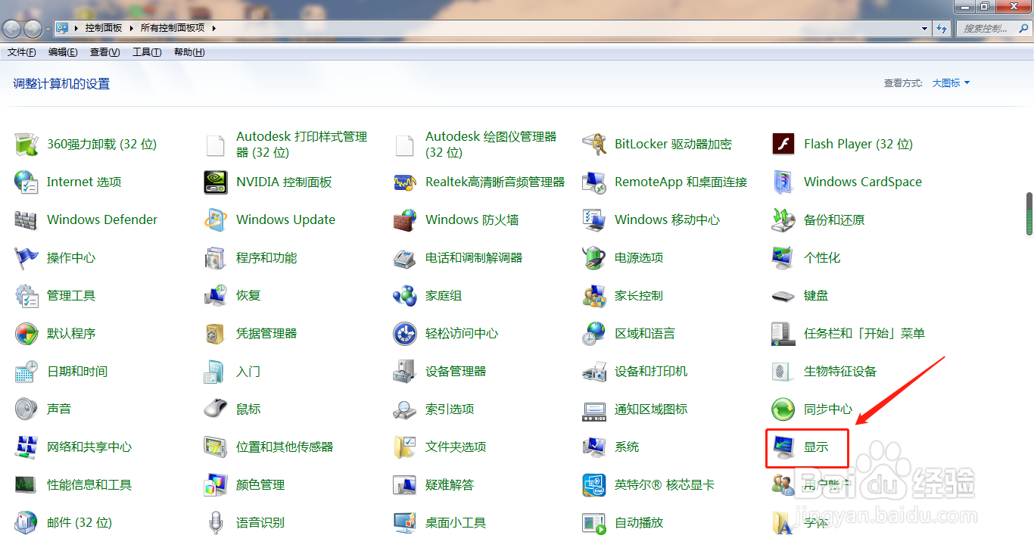Open the 工具(T) menu
Image resolution: width=1034 pixels, height=551 pixels.
(x=147, y=52)
